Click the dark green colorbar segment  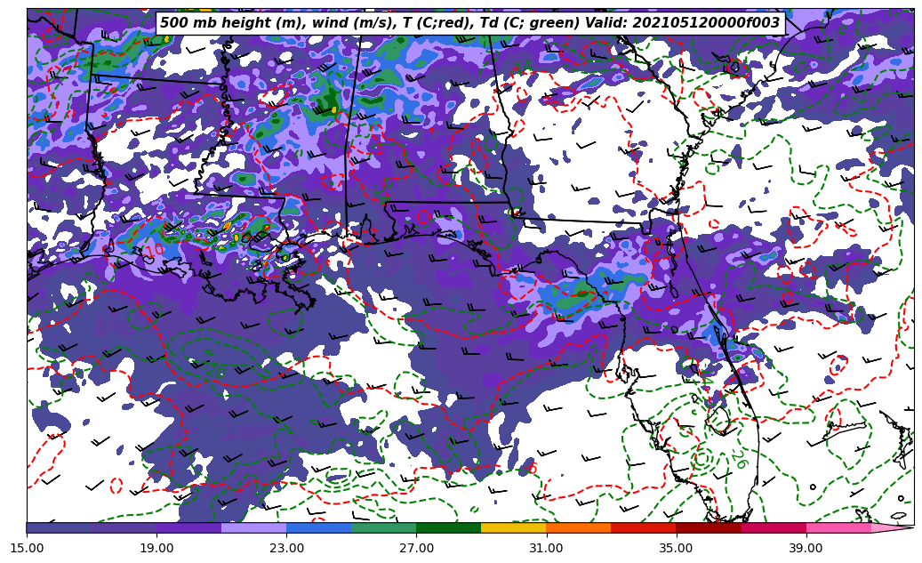click(x=448, y=527)
